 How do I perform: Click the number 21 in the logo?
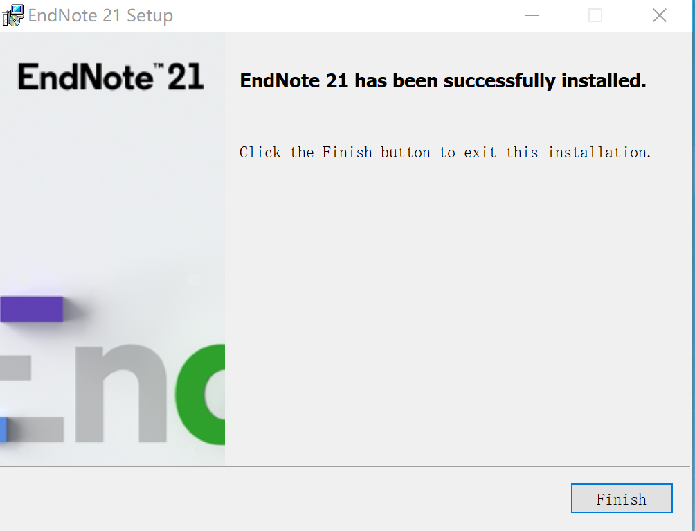(x=186, y=77)
